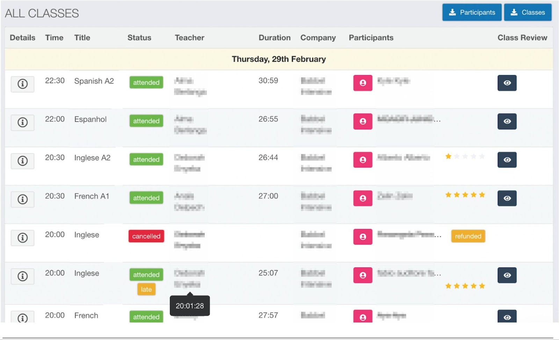
Task: Select the Status column header
Action: [x=139, y=38]
